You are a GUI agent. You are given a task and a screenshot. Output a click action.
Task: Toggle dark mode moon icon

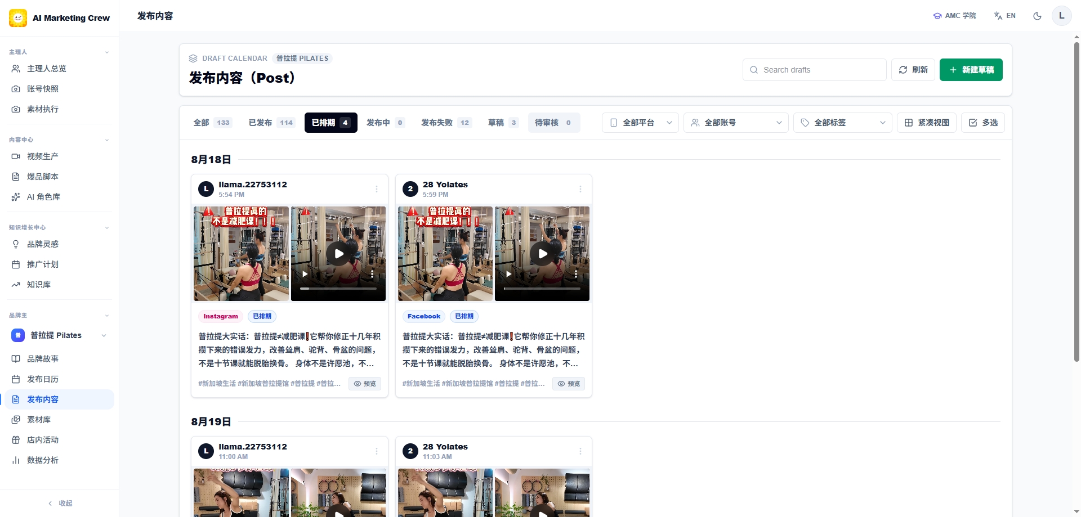click(x=1037, y=16)
